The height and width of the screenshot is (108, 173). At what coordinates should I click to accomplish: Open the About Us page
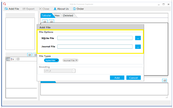pyautogui.click(x=61, y=9)
